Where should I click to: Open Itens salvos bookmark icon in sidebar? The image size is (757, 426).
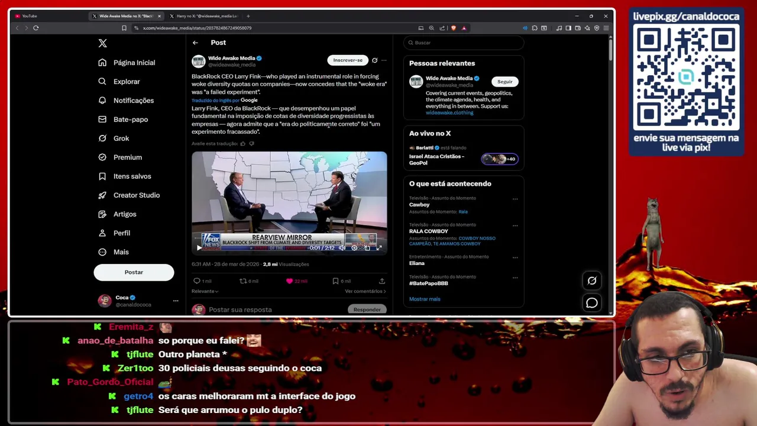point(102,176)
